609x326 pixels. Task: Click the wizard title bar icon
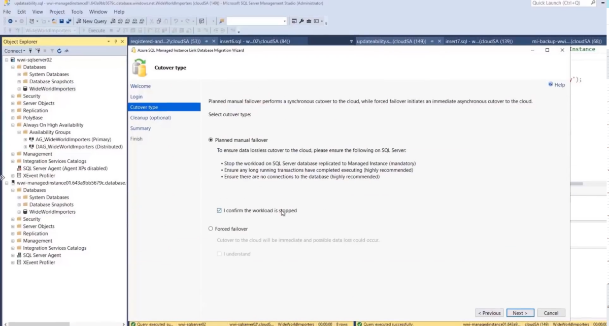(133, 50)
